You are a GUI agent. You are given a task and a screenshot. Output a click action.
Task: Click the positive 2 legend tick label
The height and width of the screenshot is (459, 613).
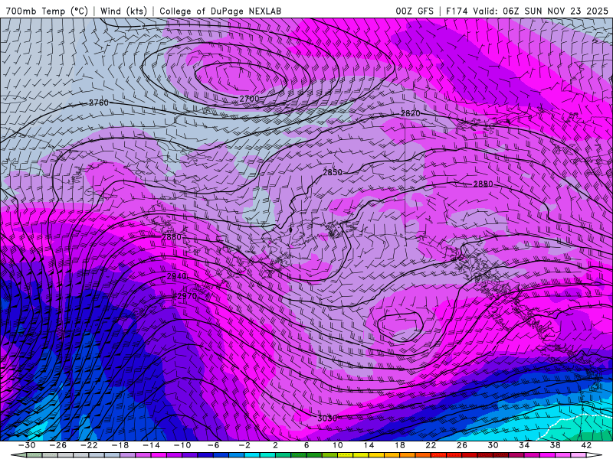pos(275,445)
